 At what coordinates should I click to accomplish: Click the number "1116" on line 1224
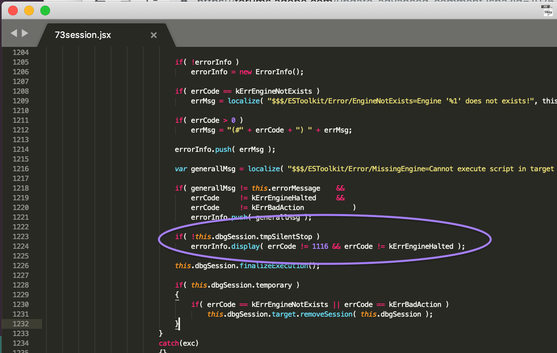(x=320, y=246)
